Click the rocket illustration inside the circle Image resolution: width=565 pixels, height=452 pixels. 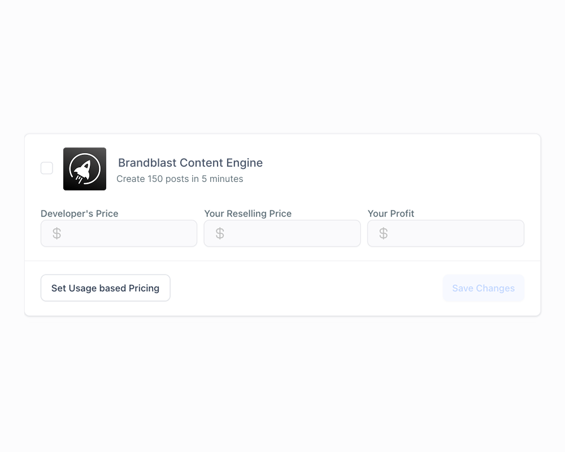(x=85, y=169)
